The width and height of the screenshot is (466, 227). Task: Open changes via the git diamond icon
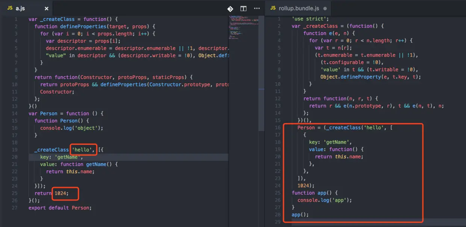coord(230,9)
